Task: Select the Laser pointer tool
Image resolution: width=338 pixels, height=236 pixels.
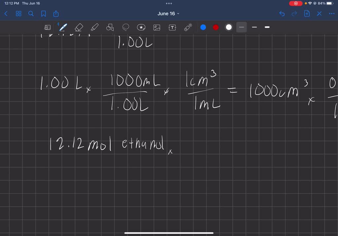Action: 188,27
